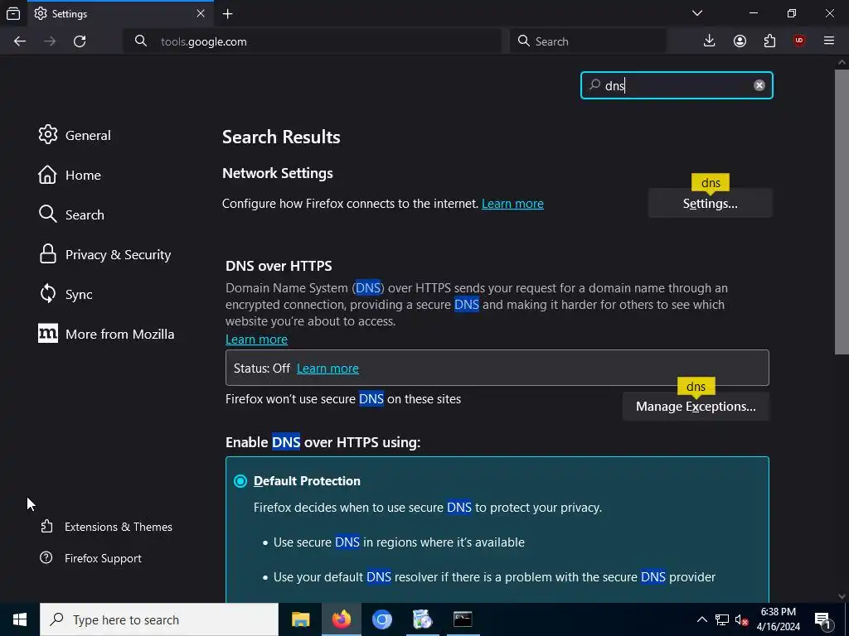Click the Search Results heading
The width and height of the screenshot is (849, 636).
click(x=281, y=137)
